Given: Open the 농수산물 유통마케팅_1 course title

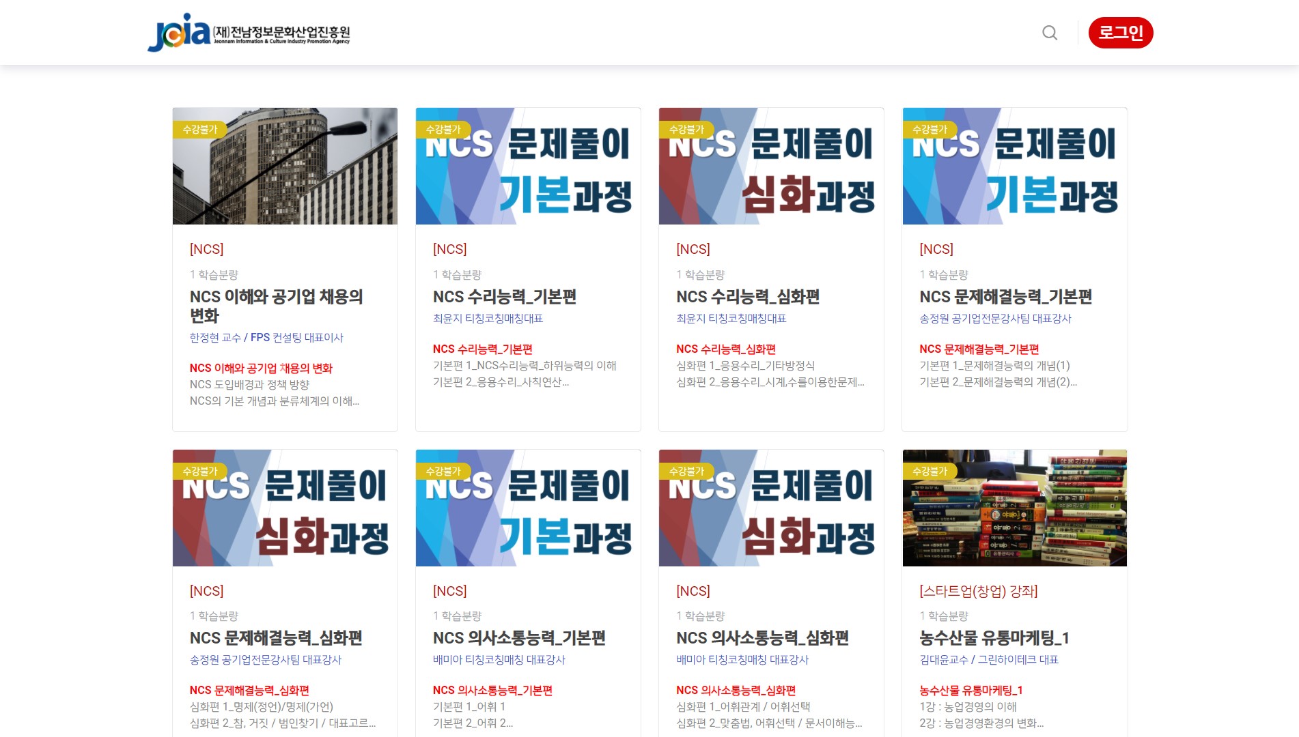Looking at the screenshot, I should (x=994, y=638).
